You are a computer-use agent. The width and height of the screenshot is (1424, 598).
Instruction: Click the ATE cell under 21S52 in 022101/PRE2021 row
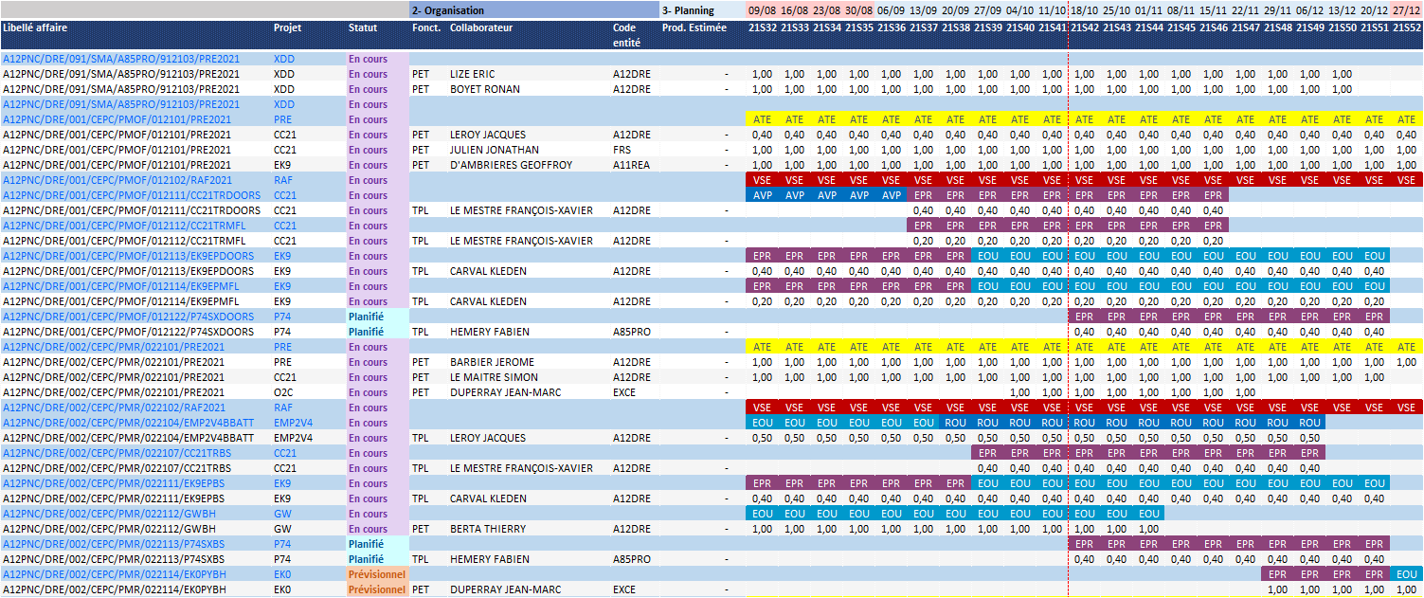[x=1407, y=347]
